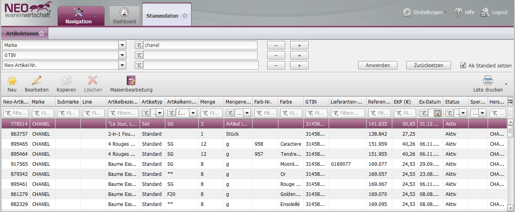The image size is (515, 212).
Task: Open the Navigation menu tab
Action: pos(81,16)
